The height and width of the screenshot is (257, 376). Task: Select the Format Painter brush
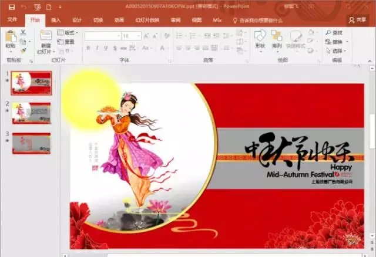click(23, 50)
